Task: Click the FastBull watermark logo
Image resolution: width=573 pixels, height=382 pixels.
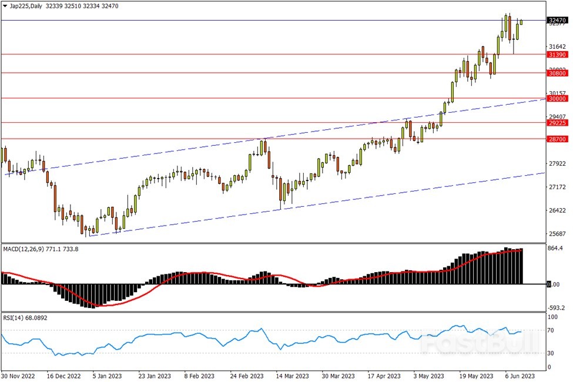Action: [479, 343]
